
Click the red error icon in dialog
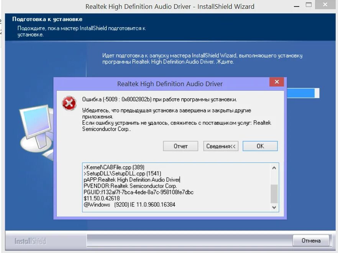(x=69, y=103)
